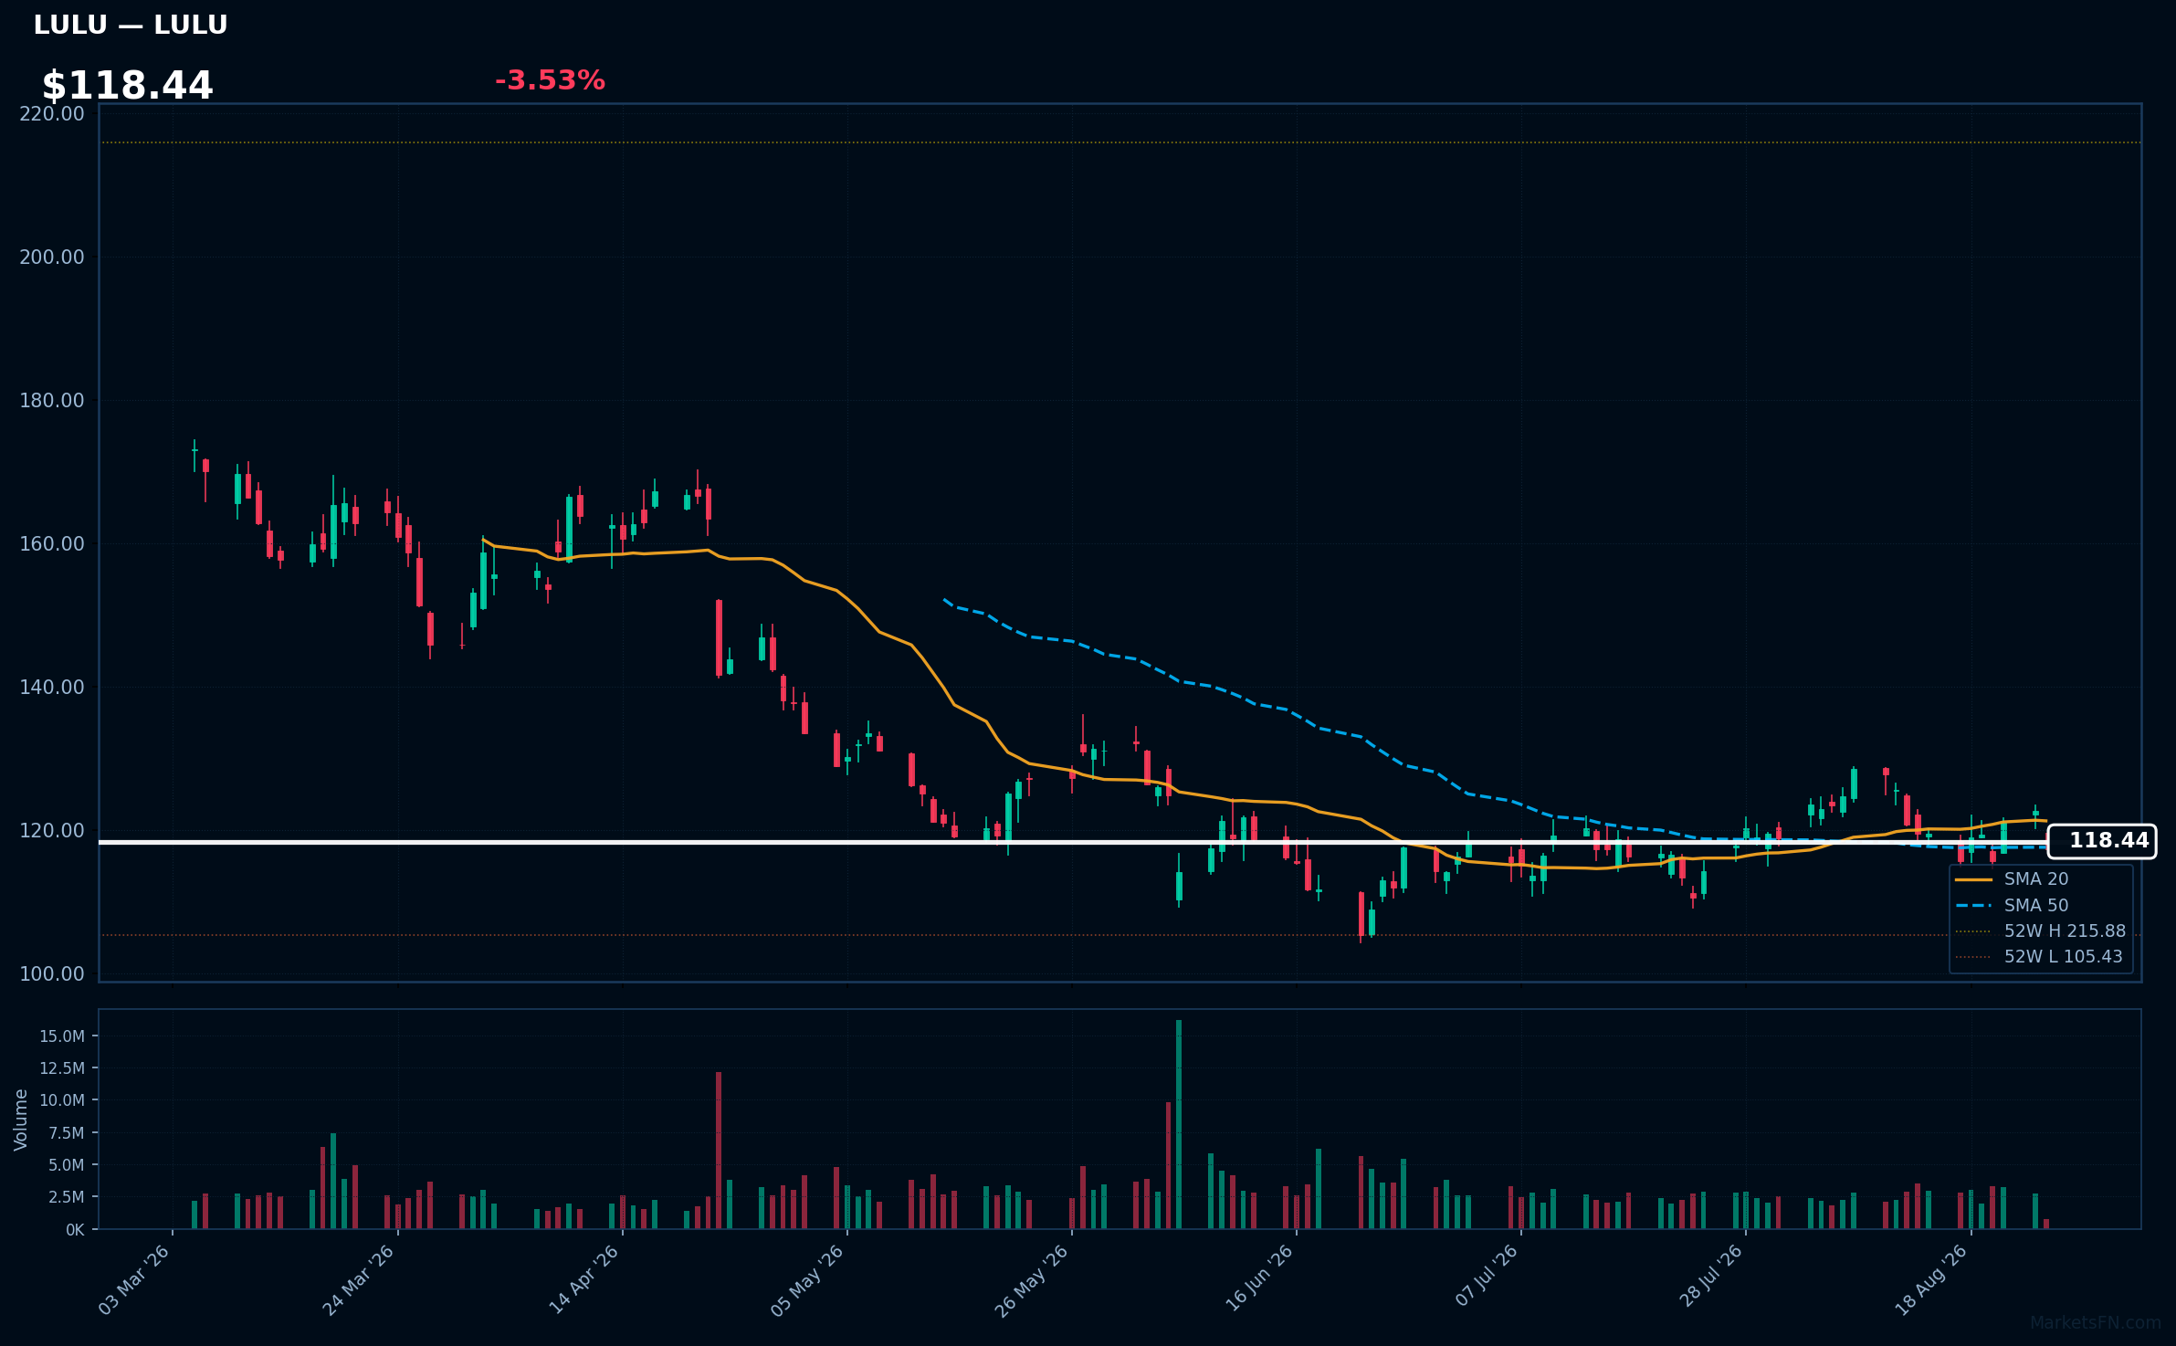Click the 26 May '26 date label
The height and width of the screenshot is (1346, 2176).
click(x=1032, y=1279)
